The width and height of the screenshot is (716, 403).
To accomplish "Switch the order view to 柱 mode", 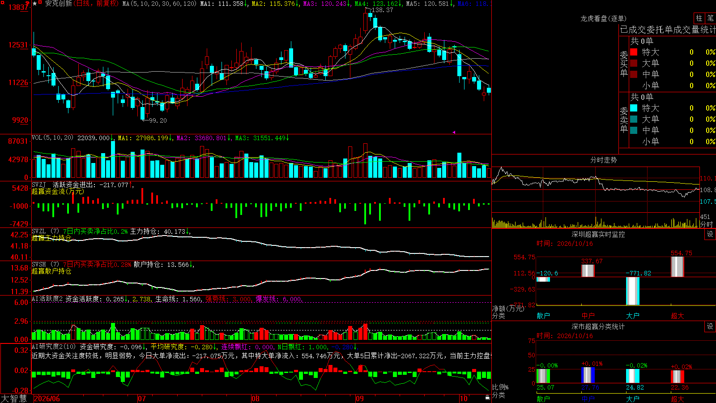I will coord(699,18).
